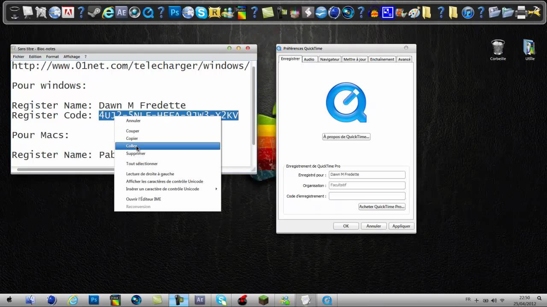Screen dimensions: 547x307
Task: Click Annuler button in QuickTime preferences
Action: (373, 226)
